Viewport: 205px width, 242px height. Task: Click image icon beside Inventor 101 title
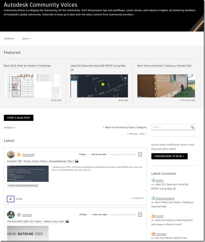pos(77,161)
